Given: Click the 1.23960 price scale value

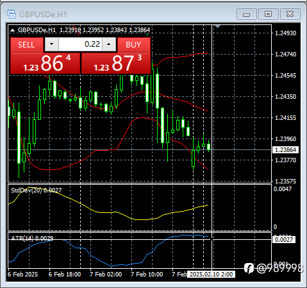Looking at the screenshot, I should coord(285,139).
